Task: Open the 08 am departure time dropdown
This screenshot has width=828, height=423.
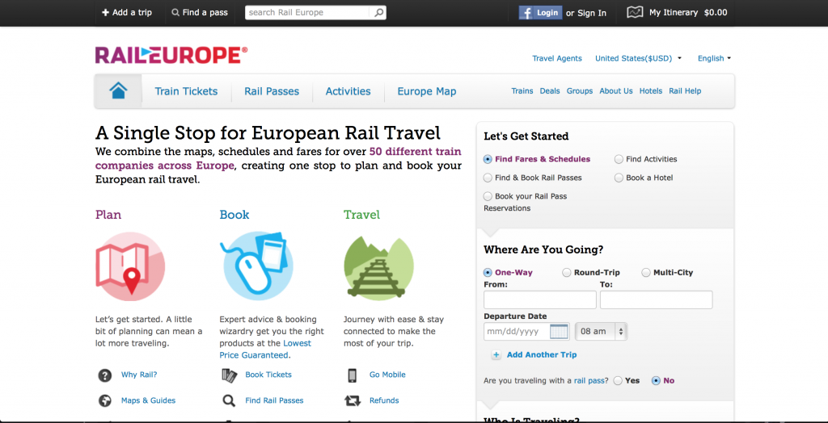Action: pyautogui.click(x=601, y=332)
